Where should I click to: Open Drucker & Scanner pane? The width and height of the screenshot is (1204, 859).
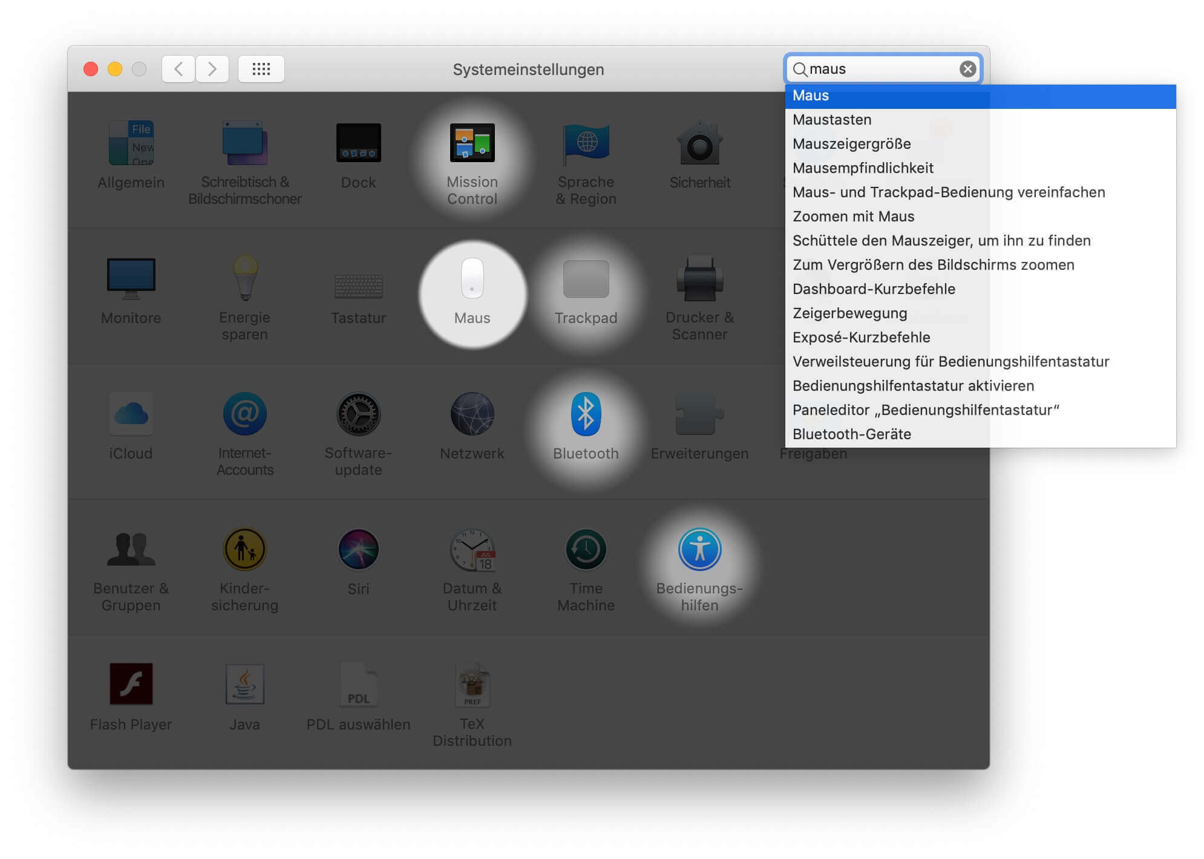coord(699,281)
